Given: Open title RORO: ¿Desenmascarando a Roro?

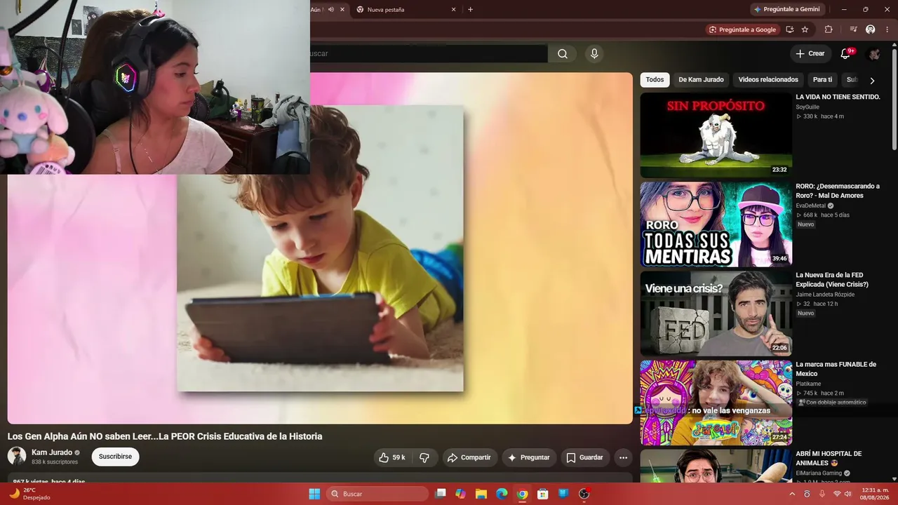Looking at the screenshot, I should (x=838, y=191).
